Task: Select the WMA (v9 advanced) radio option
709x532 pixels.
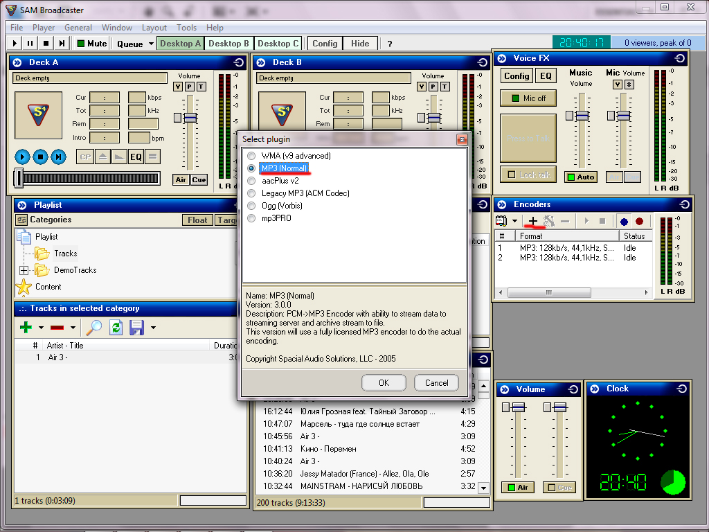Action: coord(251,156)
